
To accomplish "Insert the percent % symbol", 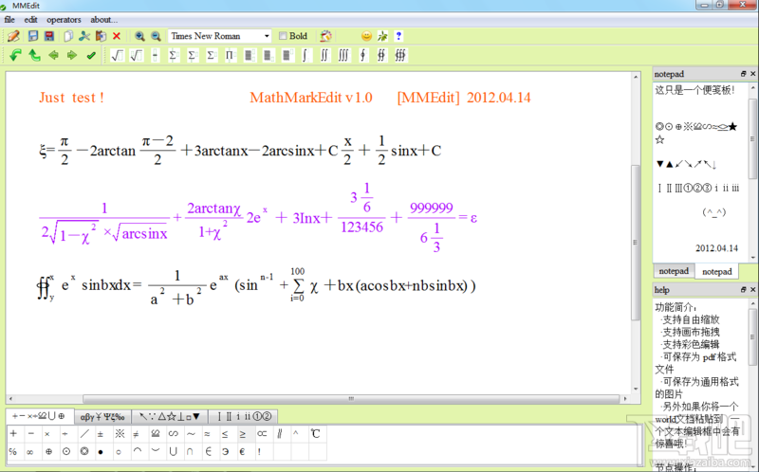I will click(x=13, y=452).
